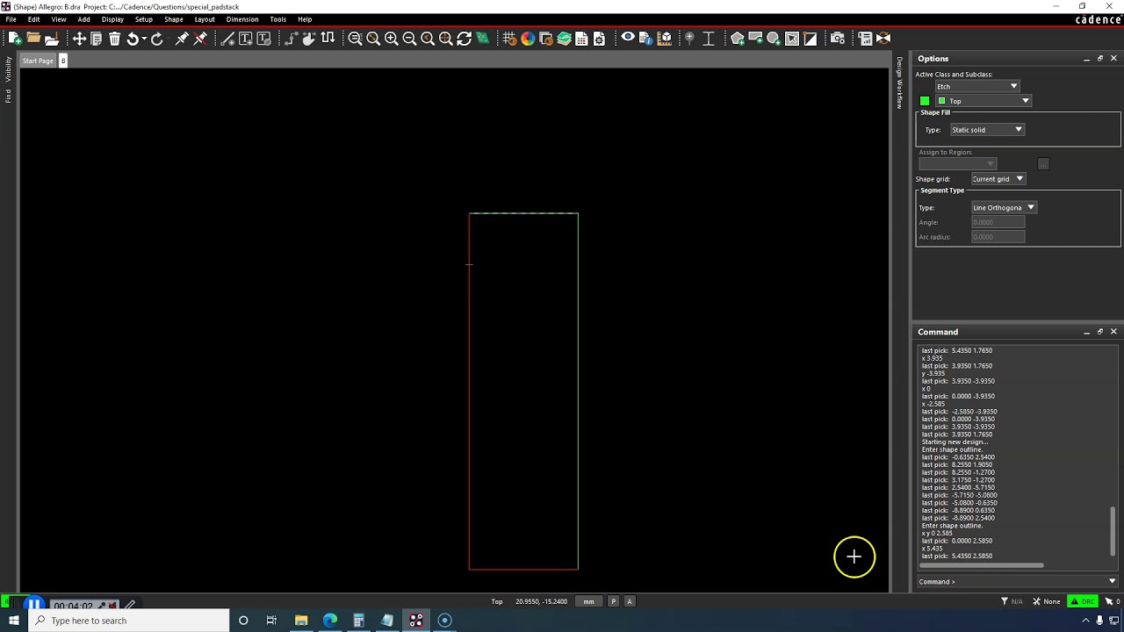
Task: Select the Add Circle shape tool
Action: (774, 39)
